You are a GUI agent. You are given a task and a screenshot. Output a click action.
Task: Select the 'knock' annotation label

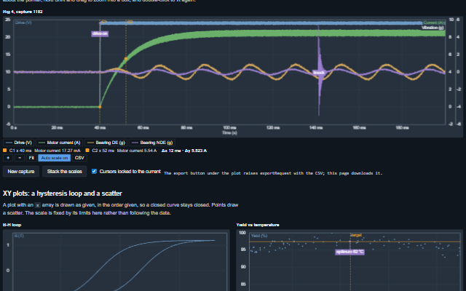pyautogui.click(x=319, y=73)
